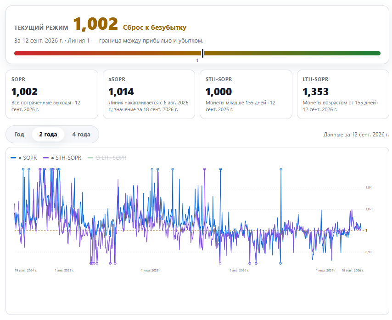
Task: Click the 1,04 y-axis label
Action: (369, 188)
